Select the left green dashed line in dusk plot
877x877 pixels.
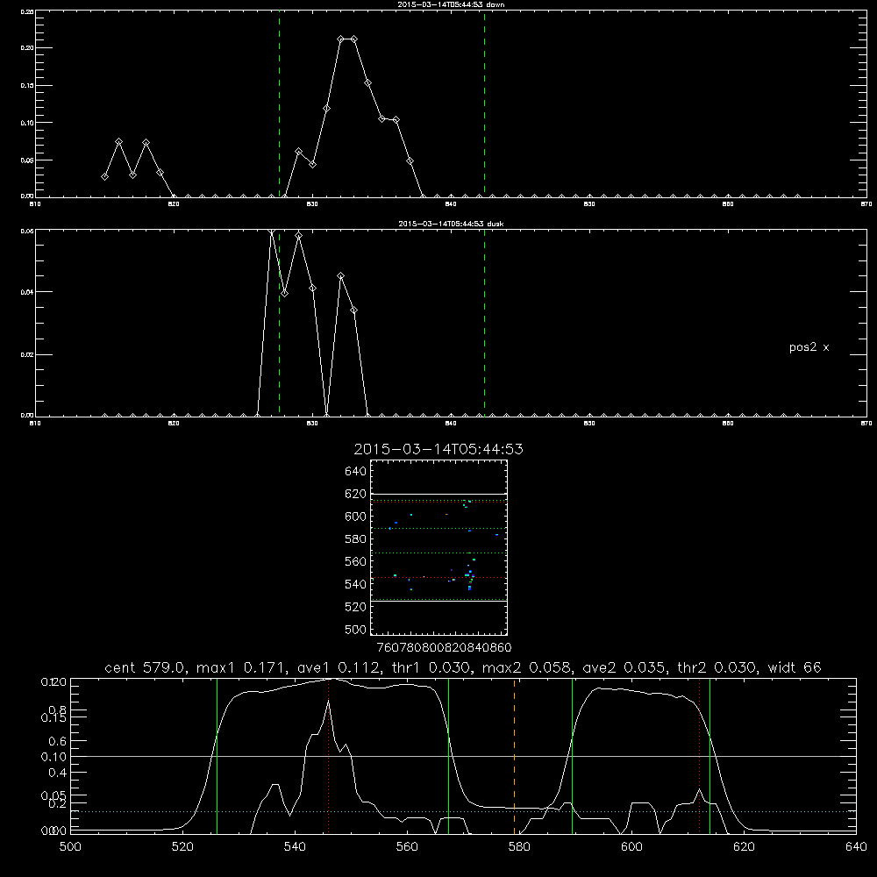[x=279, y=324]
